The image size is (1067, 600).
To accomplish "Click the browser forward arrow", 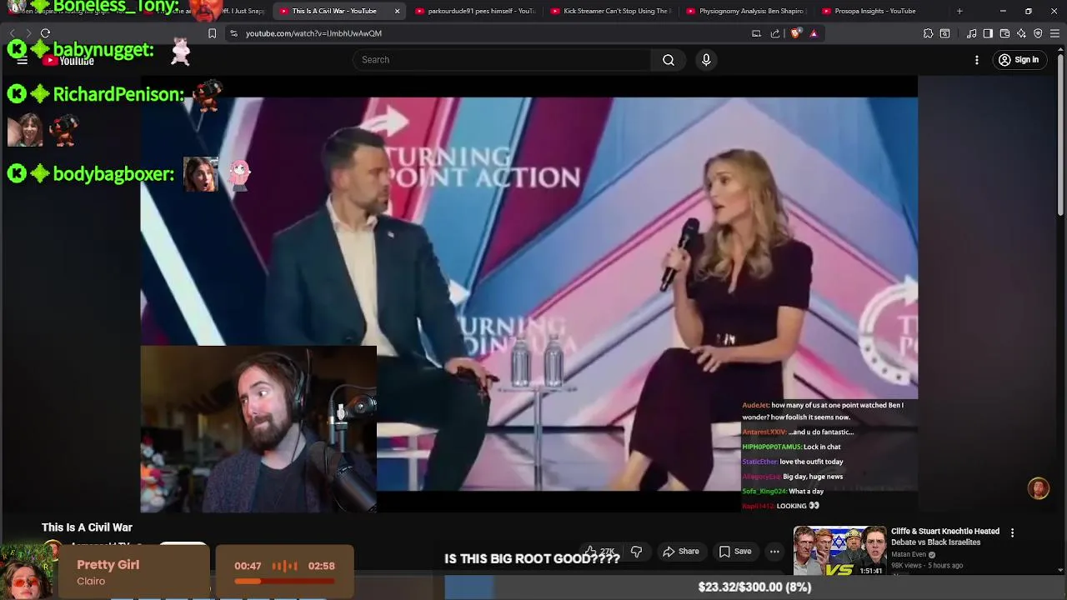I will tap(28, 33).
